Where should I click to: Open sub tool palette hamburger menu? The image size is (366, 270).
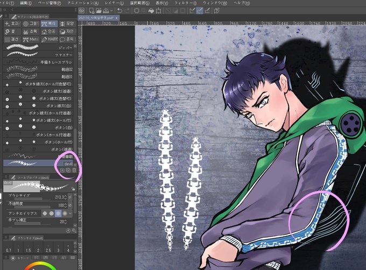6,17
